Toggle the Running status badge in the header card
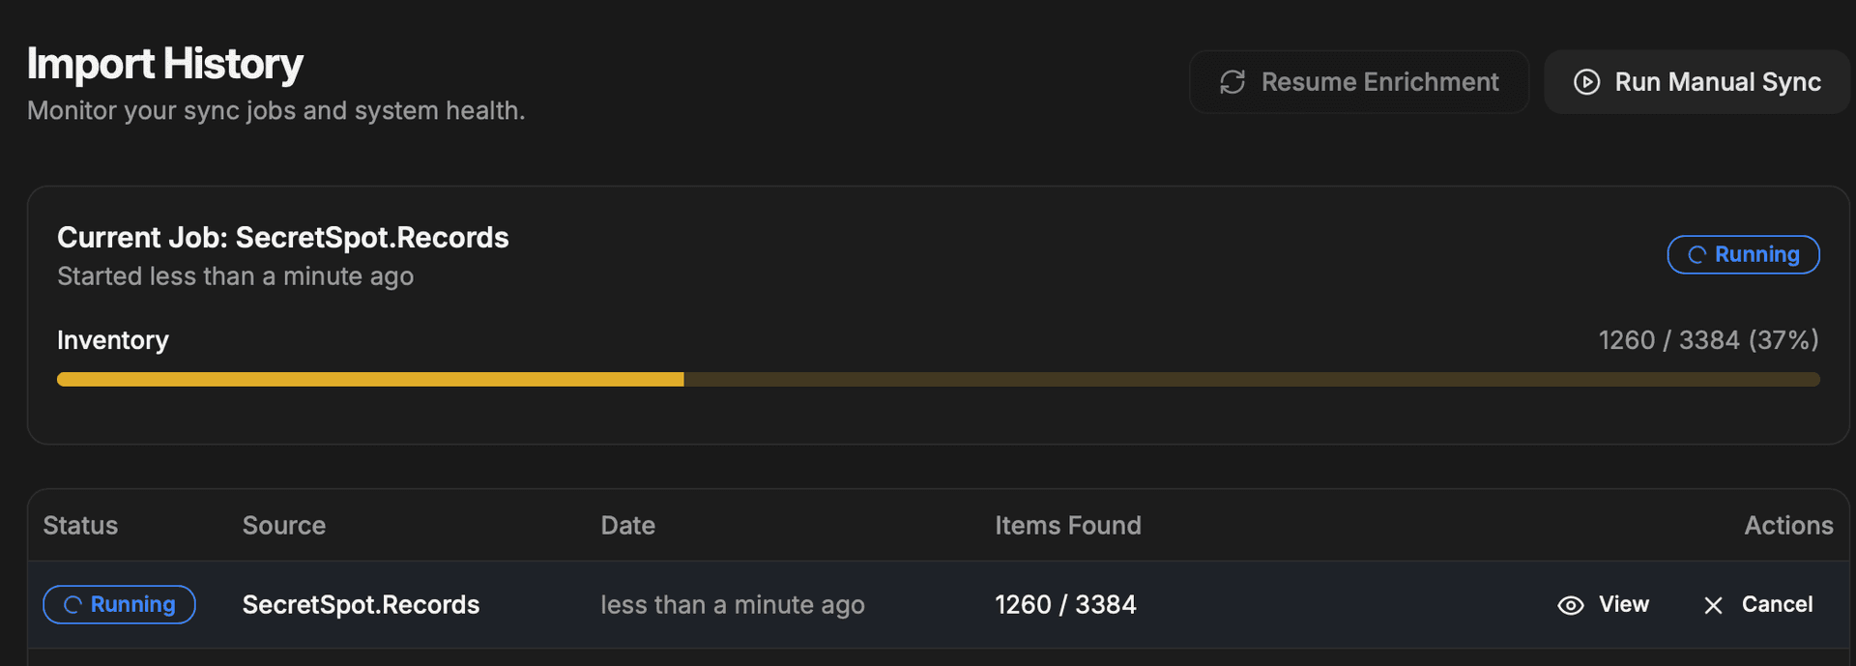Viewport: 1856px width, 666px height. 1743,254
